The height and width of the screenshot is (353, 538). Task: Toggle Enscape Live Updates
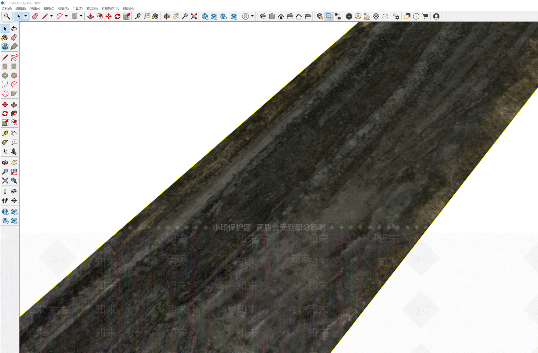coord(329,16)
